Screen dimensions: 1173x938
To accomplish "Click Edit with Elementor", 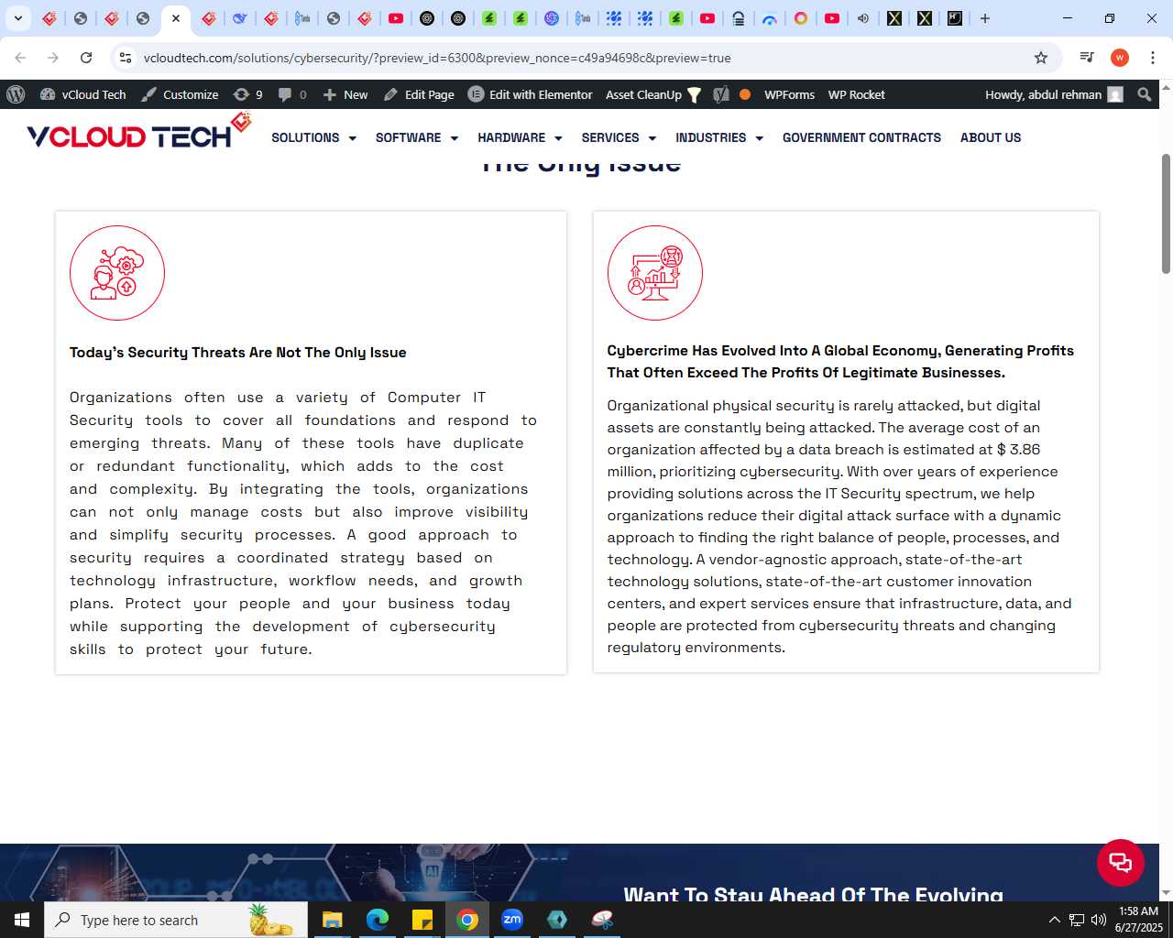I will pos(531,94).
